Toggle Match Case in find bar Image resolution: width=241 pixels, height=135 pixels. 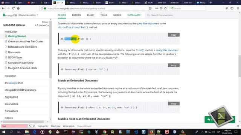56,126
